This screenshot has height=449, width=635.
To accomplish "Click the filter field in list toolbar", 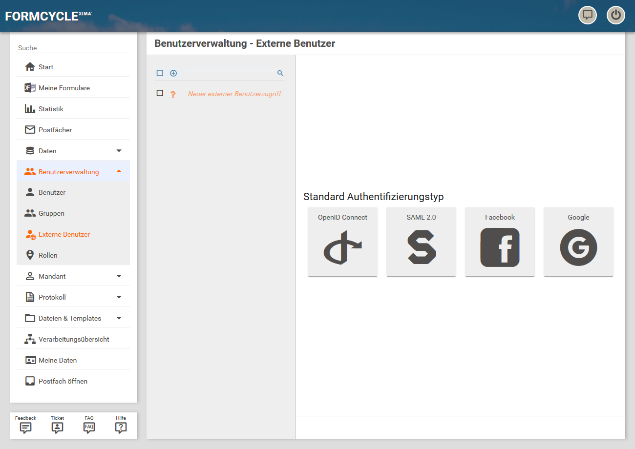I will click(227, 73).
